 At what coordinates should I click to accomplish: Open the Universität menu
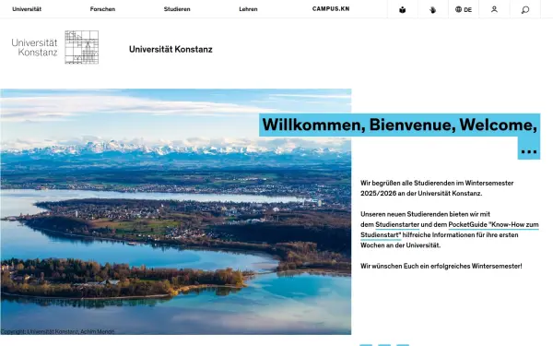coord(27,9)
